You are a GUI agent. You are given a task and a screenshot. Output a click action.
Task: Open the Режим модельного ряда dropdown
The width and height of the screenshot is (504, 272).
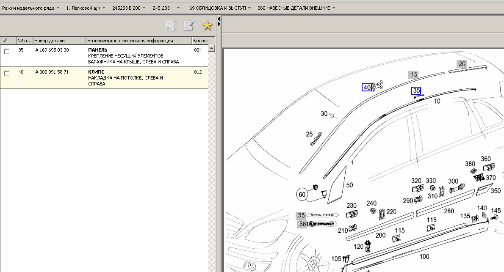point(31,8)
